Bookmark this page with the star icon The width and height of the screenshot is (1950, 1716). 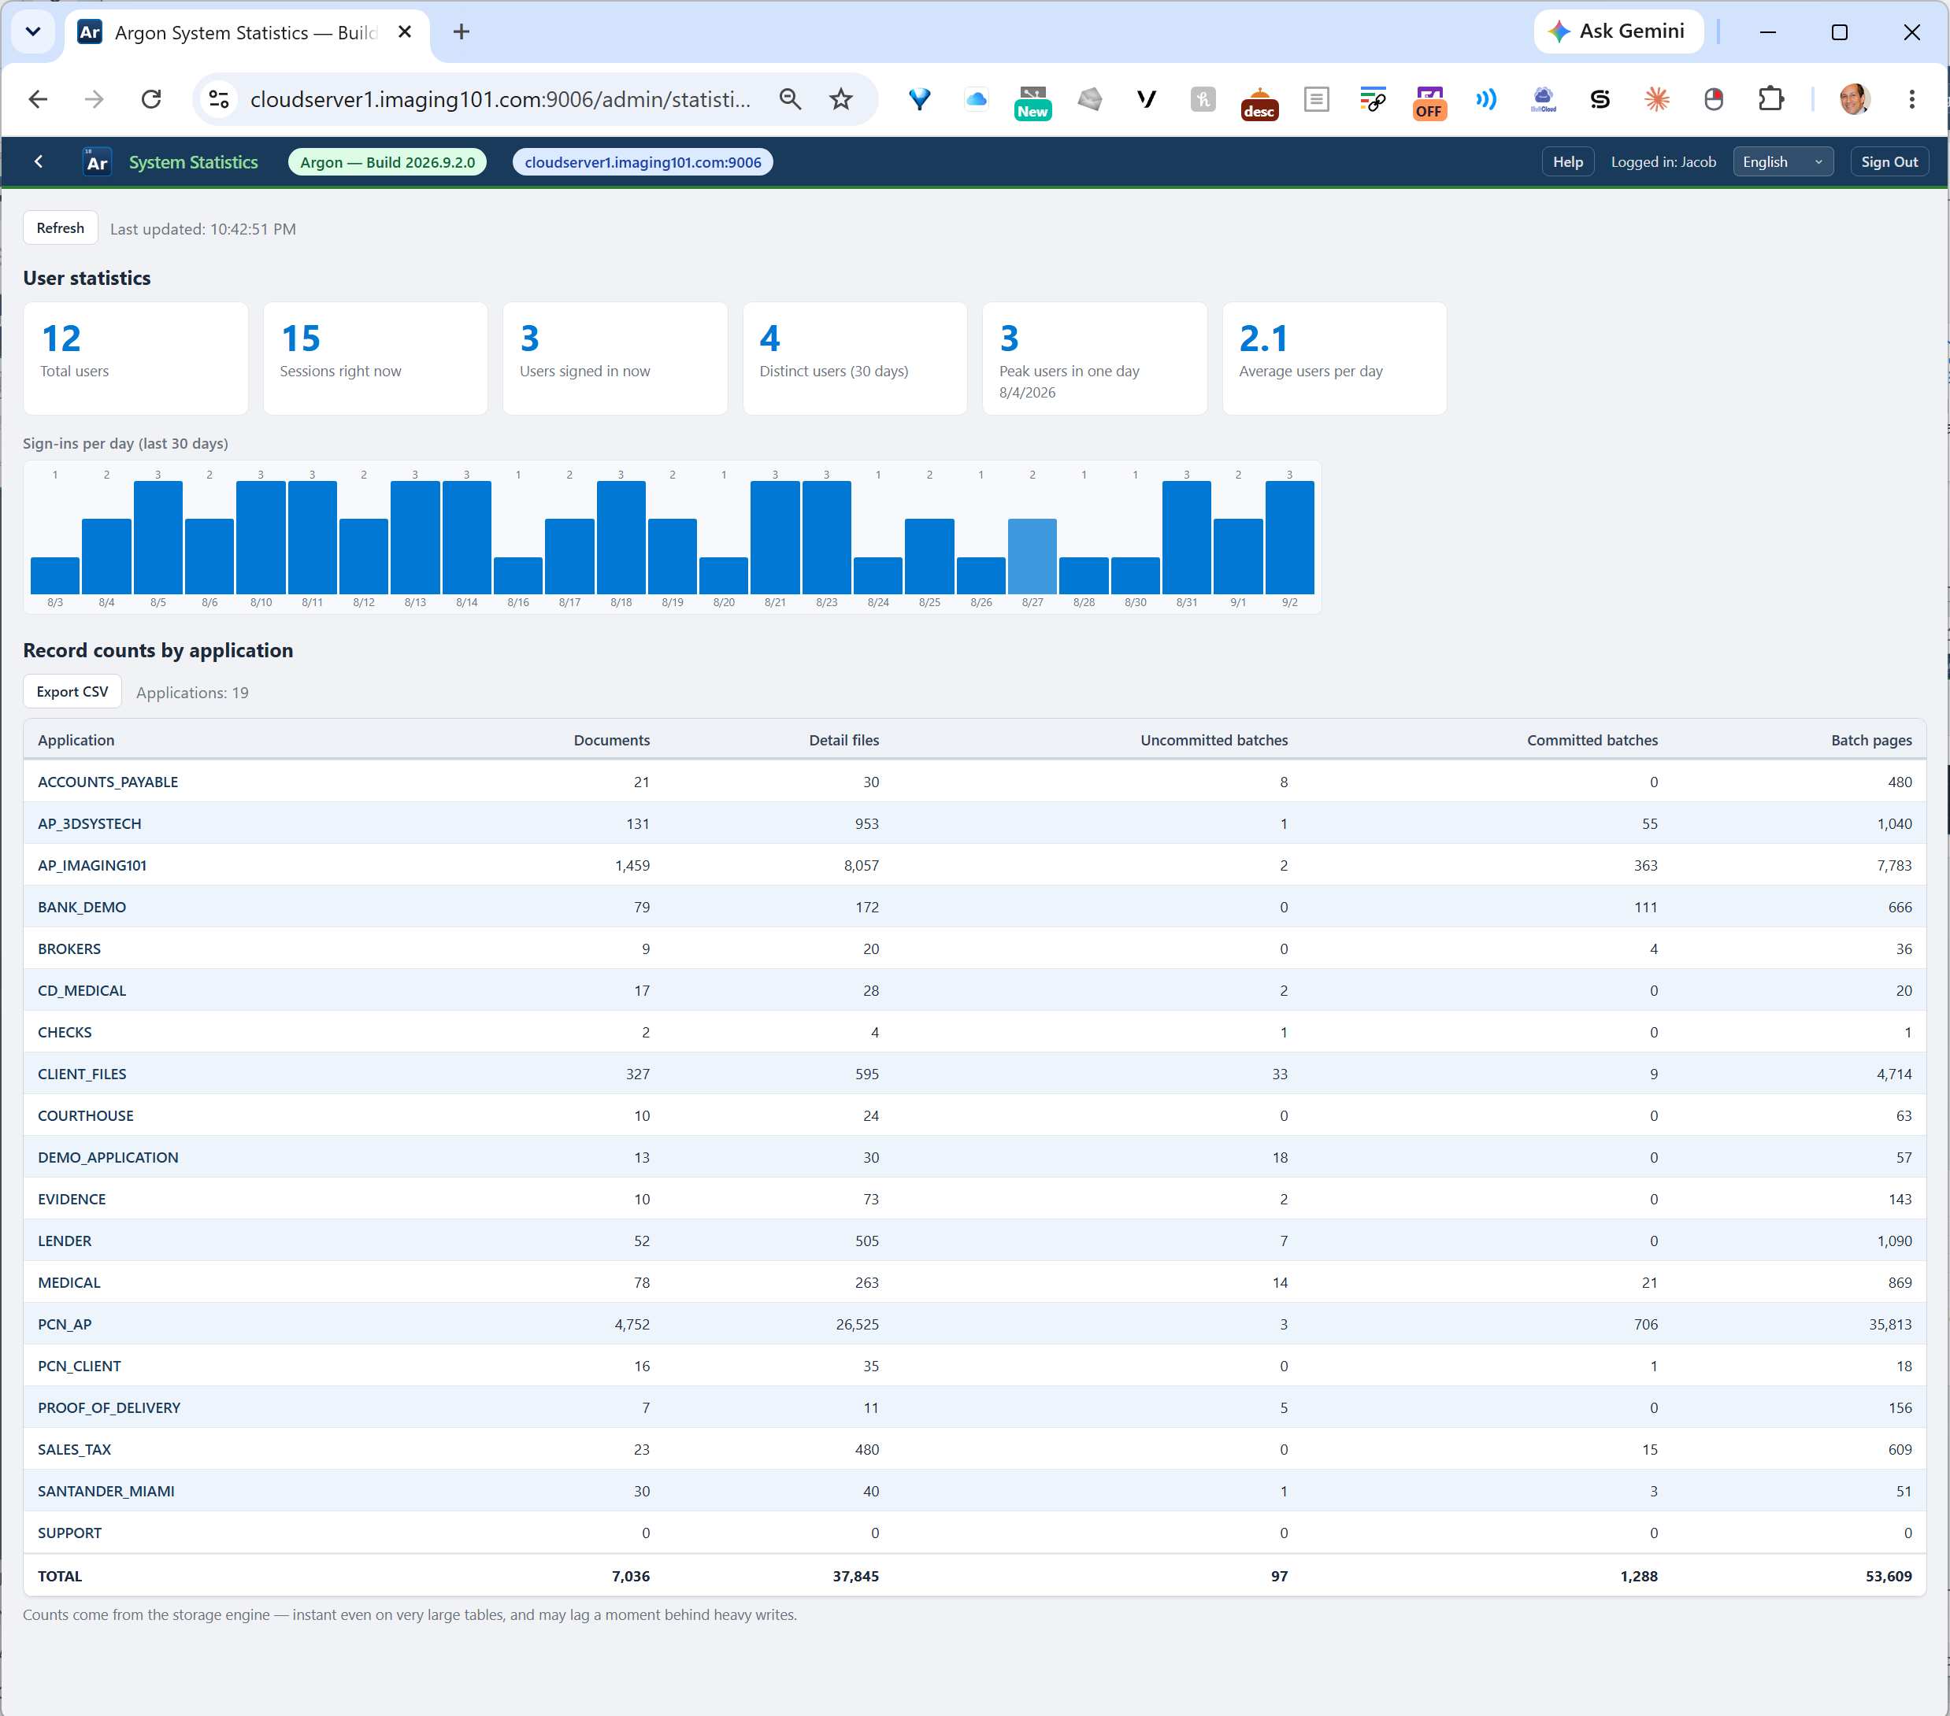click(840, 99)
